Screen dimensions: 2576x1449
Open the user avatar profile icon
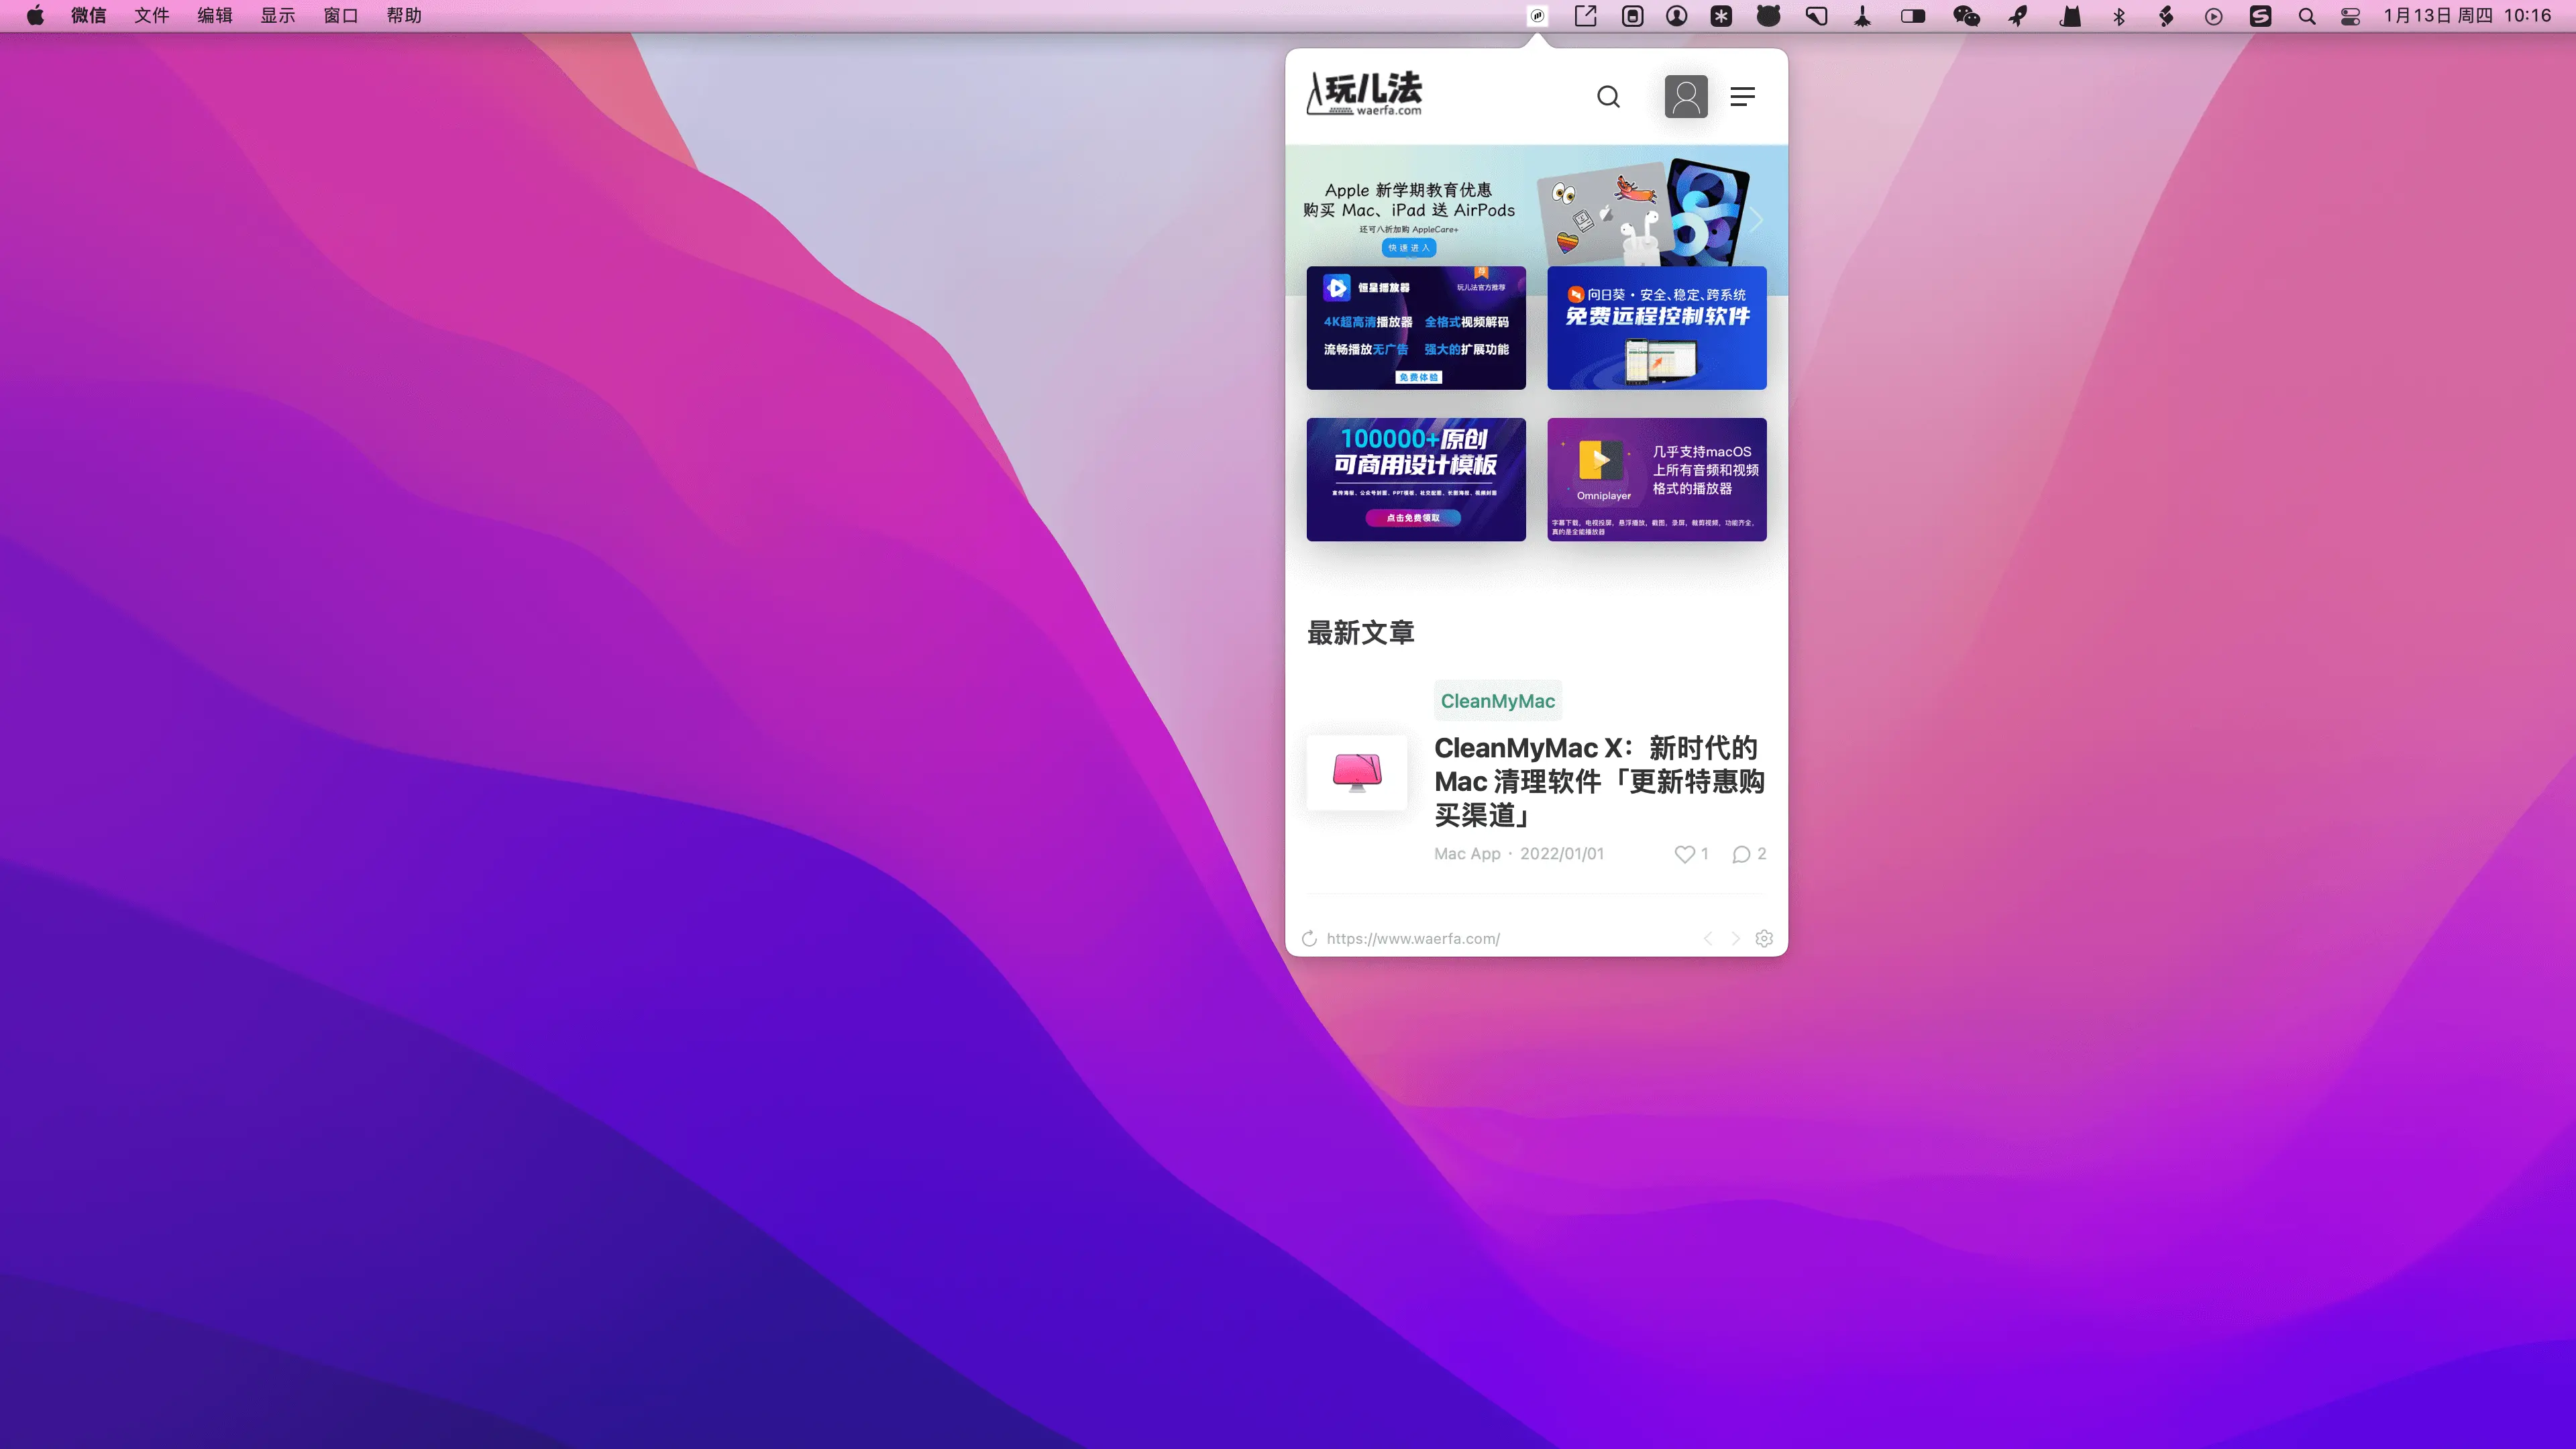pos(1686,97)
